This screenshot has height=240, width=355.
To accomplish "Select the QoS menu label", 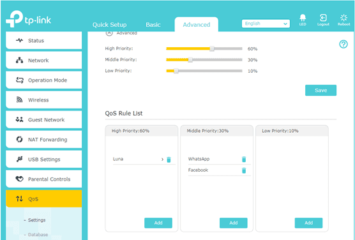I will pos(33,199).
